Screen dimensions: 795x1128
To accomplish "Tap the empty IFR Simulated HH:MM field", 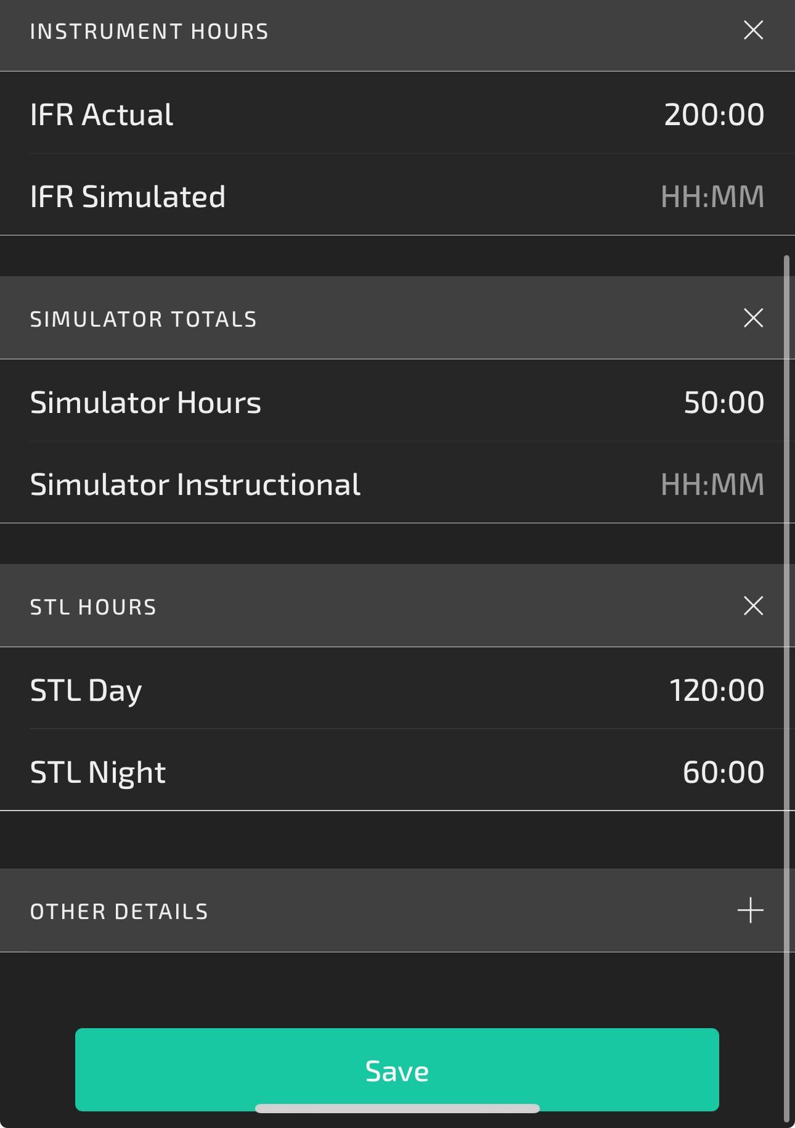I will pyautogui.click(x=712, y=197).
